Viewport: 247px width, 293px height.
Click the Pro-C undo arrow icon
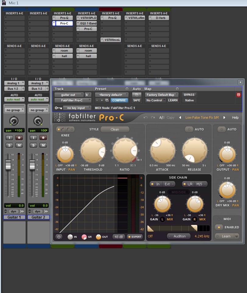pyautogui.click(x=145, y=118)
